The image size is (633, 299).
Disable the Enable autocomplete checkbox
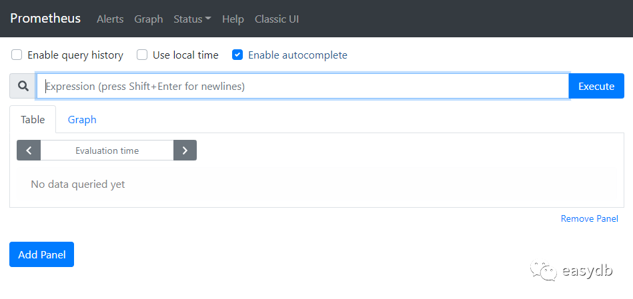(237, 55)
